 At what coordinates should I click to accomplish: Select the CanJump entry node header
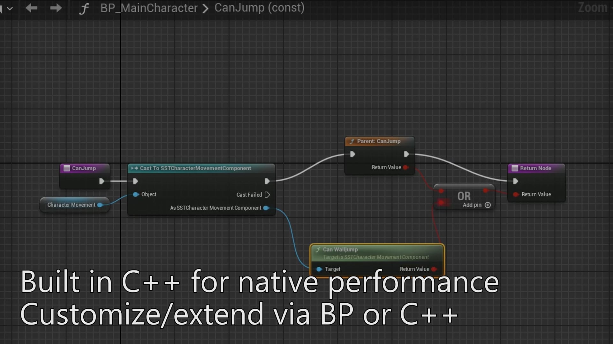[84, 168]
